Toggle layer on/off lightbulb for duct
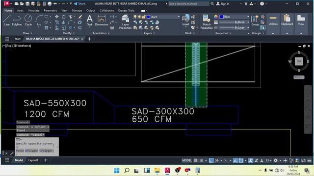 click(135, 17)
